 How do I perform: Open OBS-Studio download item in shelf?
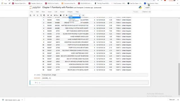[x=11, y=100]
